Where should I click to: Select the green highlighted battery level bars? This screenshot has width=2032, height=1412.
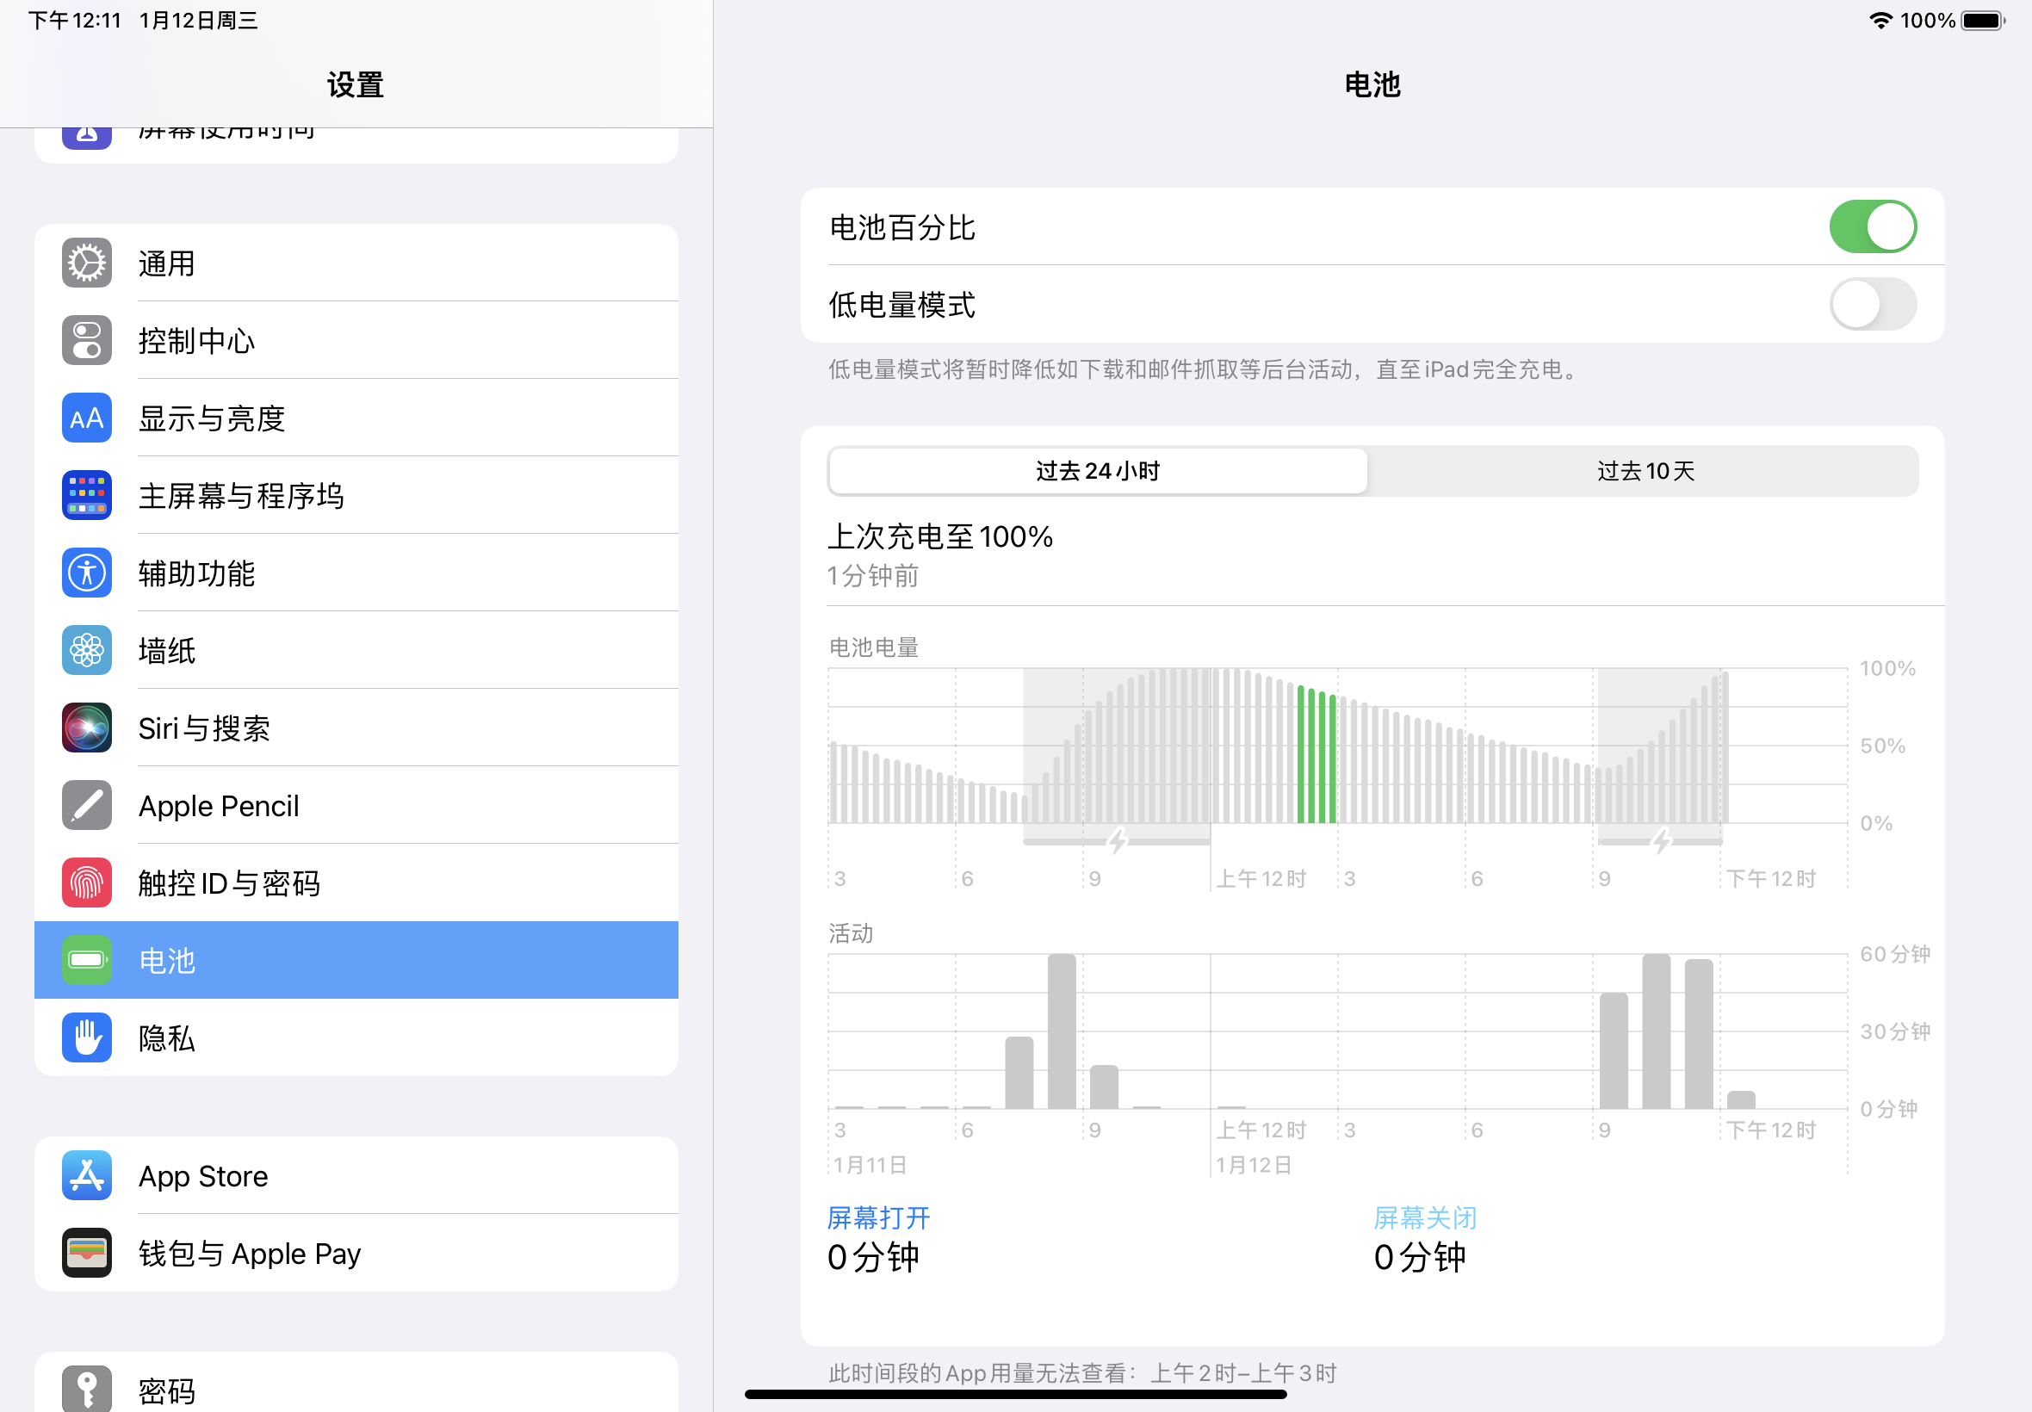[x=1316, y=757]
